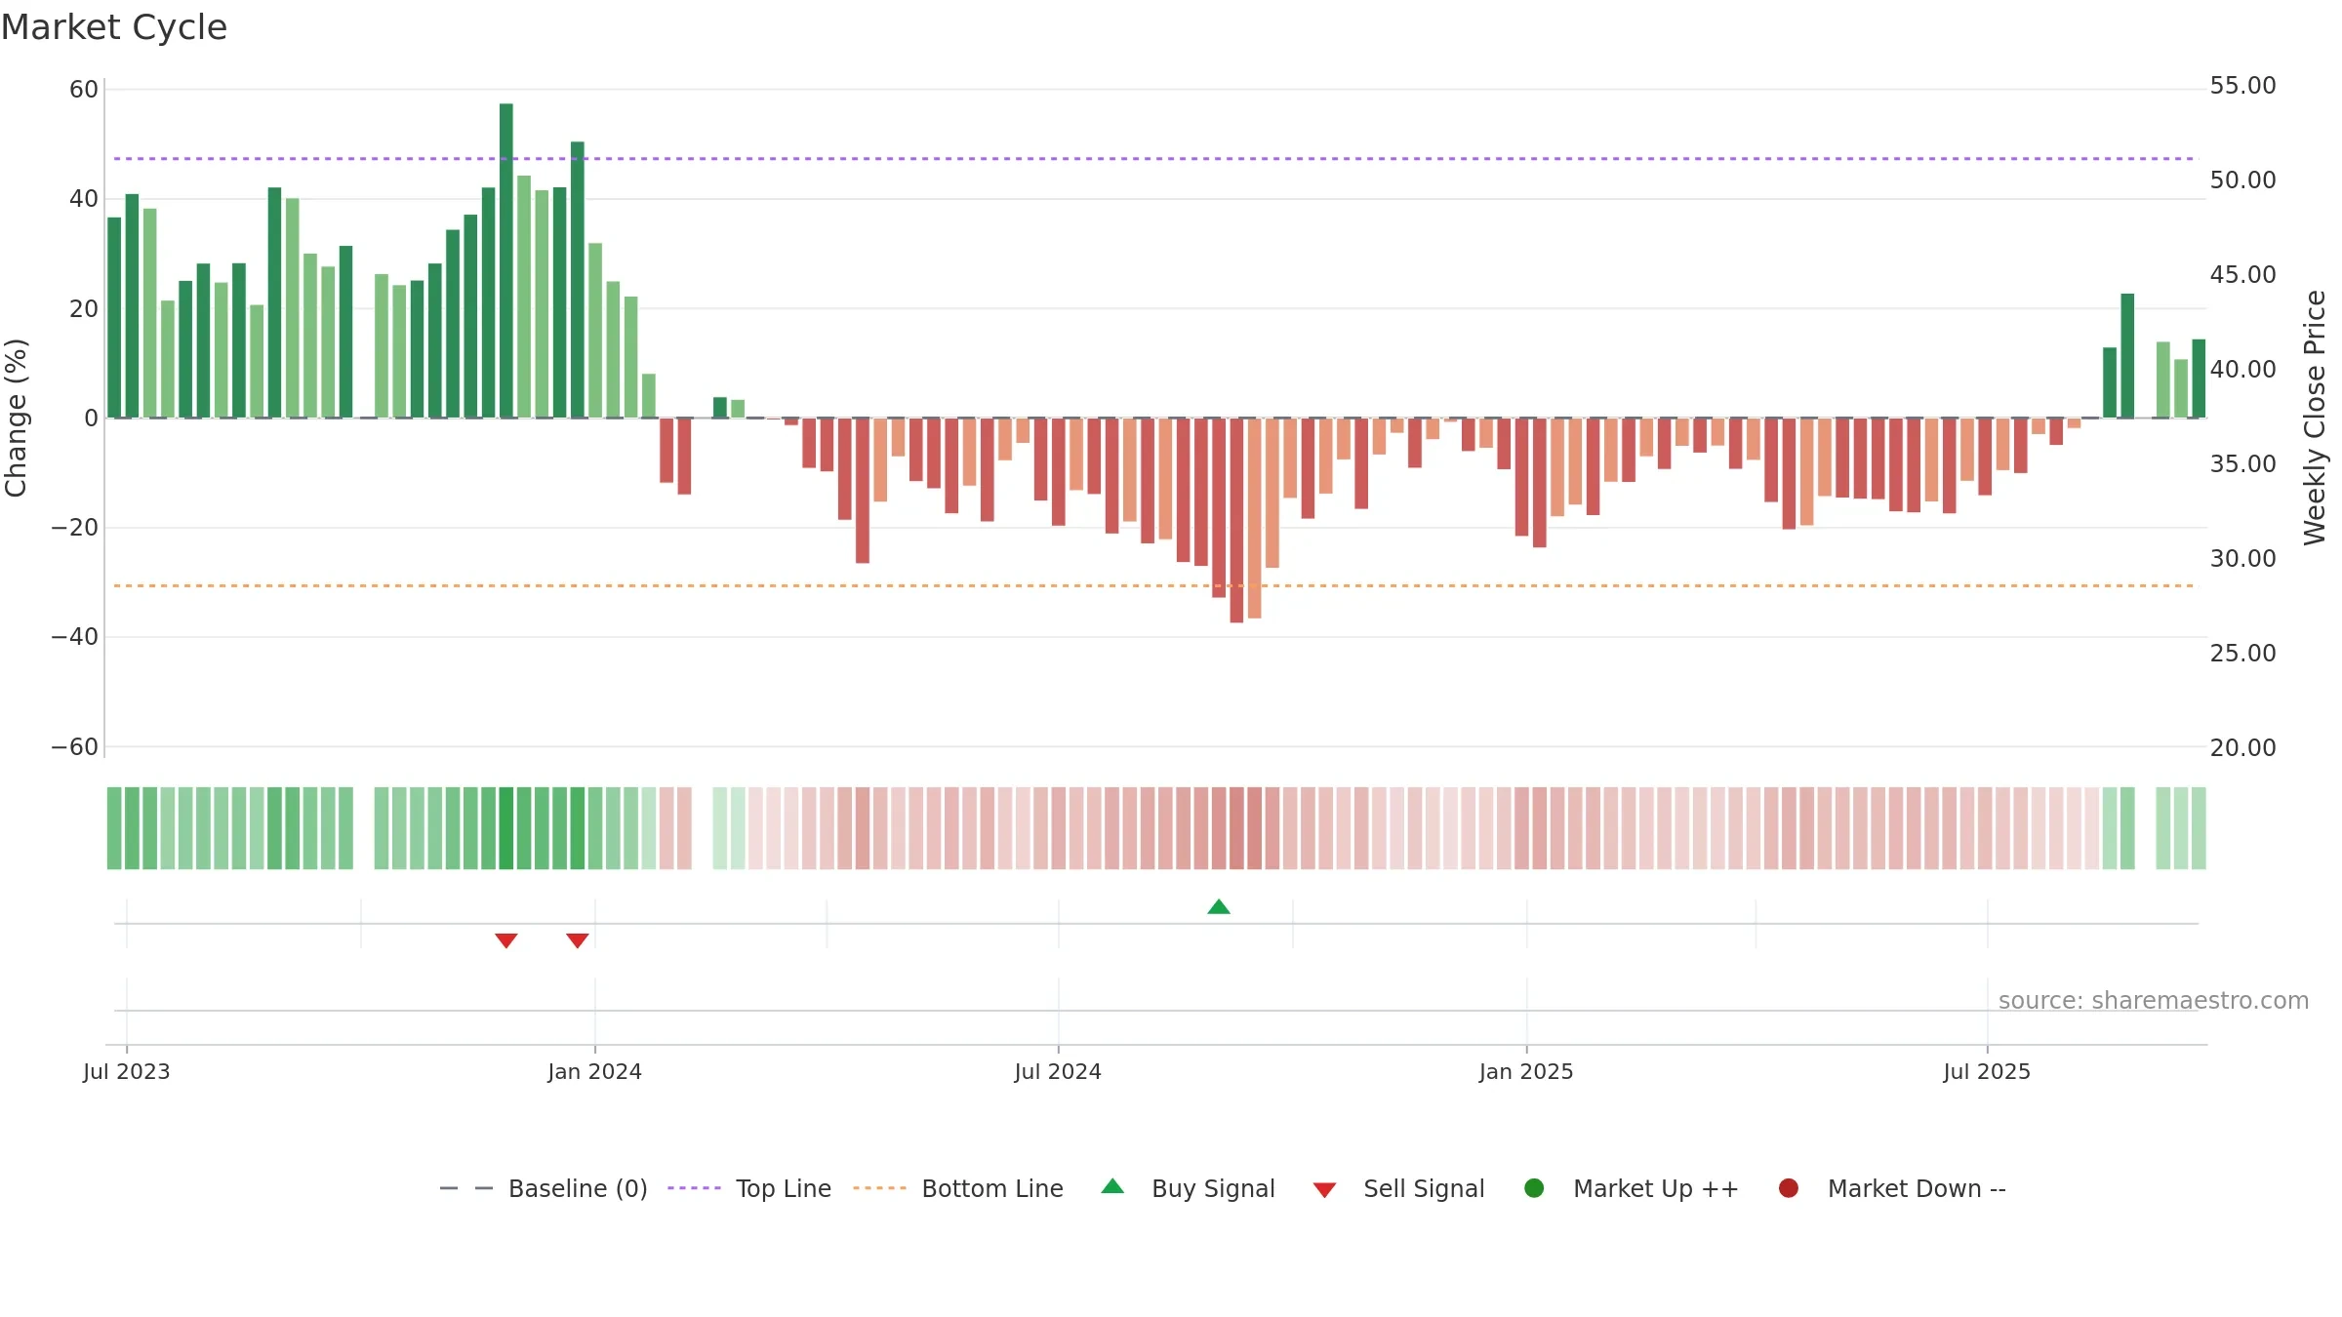Click the 20.00 price axis label
This screenshot has width=2342, height=1317.
[2242, 748]
